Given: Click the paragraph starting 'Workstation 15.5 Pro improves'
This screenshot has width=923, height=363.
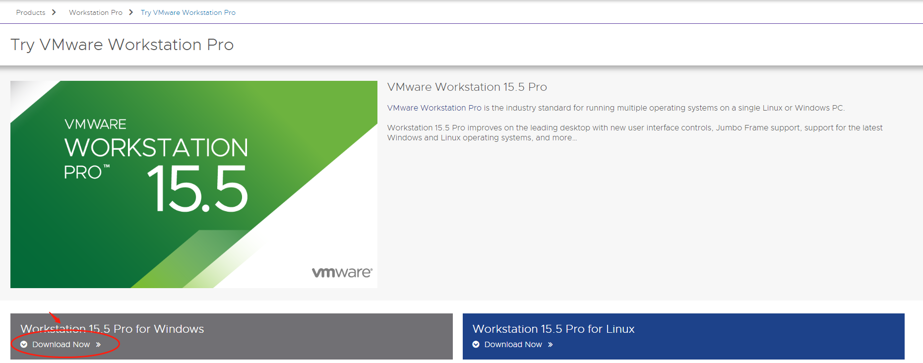Looking at the screenshot, I should tap(635, 133).
